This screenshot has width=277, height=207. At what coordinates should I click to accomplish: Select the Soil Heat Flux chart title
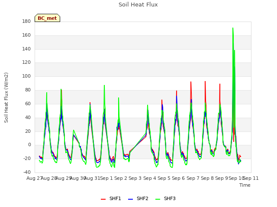138,5
